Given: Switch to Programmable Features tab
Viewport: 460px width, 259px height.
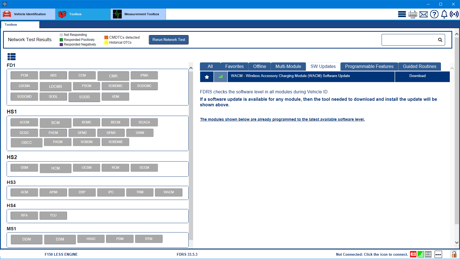Looking at the screenshot, I should pos(369,67).
